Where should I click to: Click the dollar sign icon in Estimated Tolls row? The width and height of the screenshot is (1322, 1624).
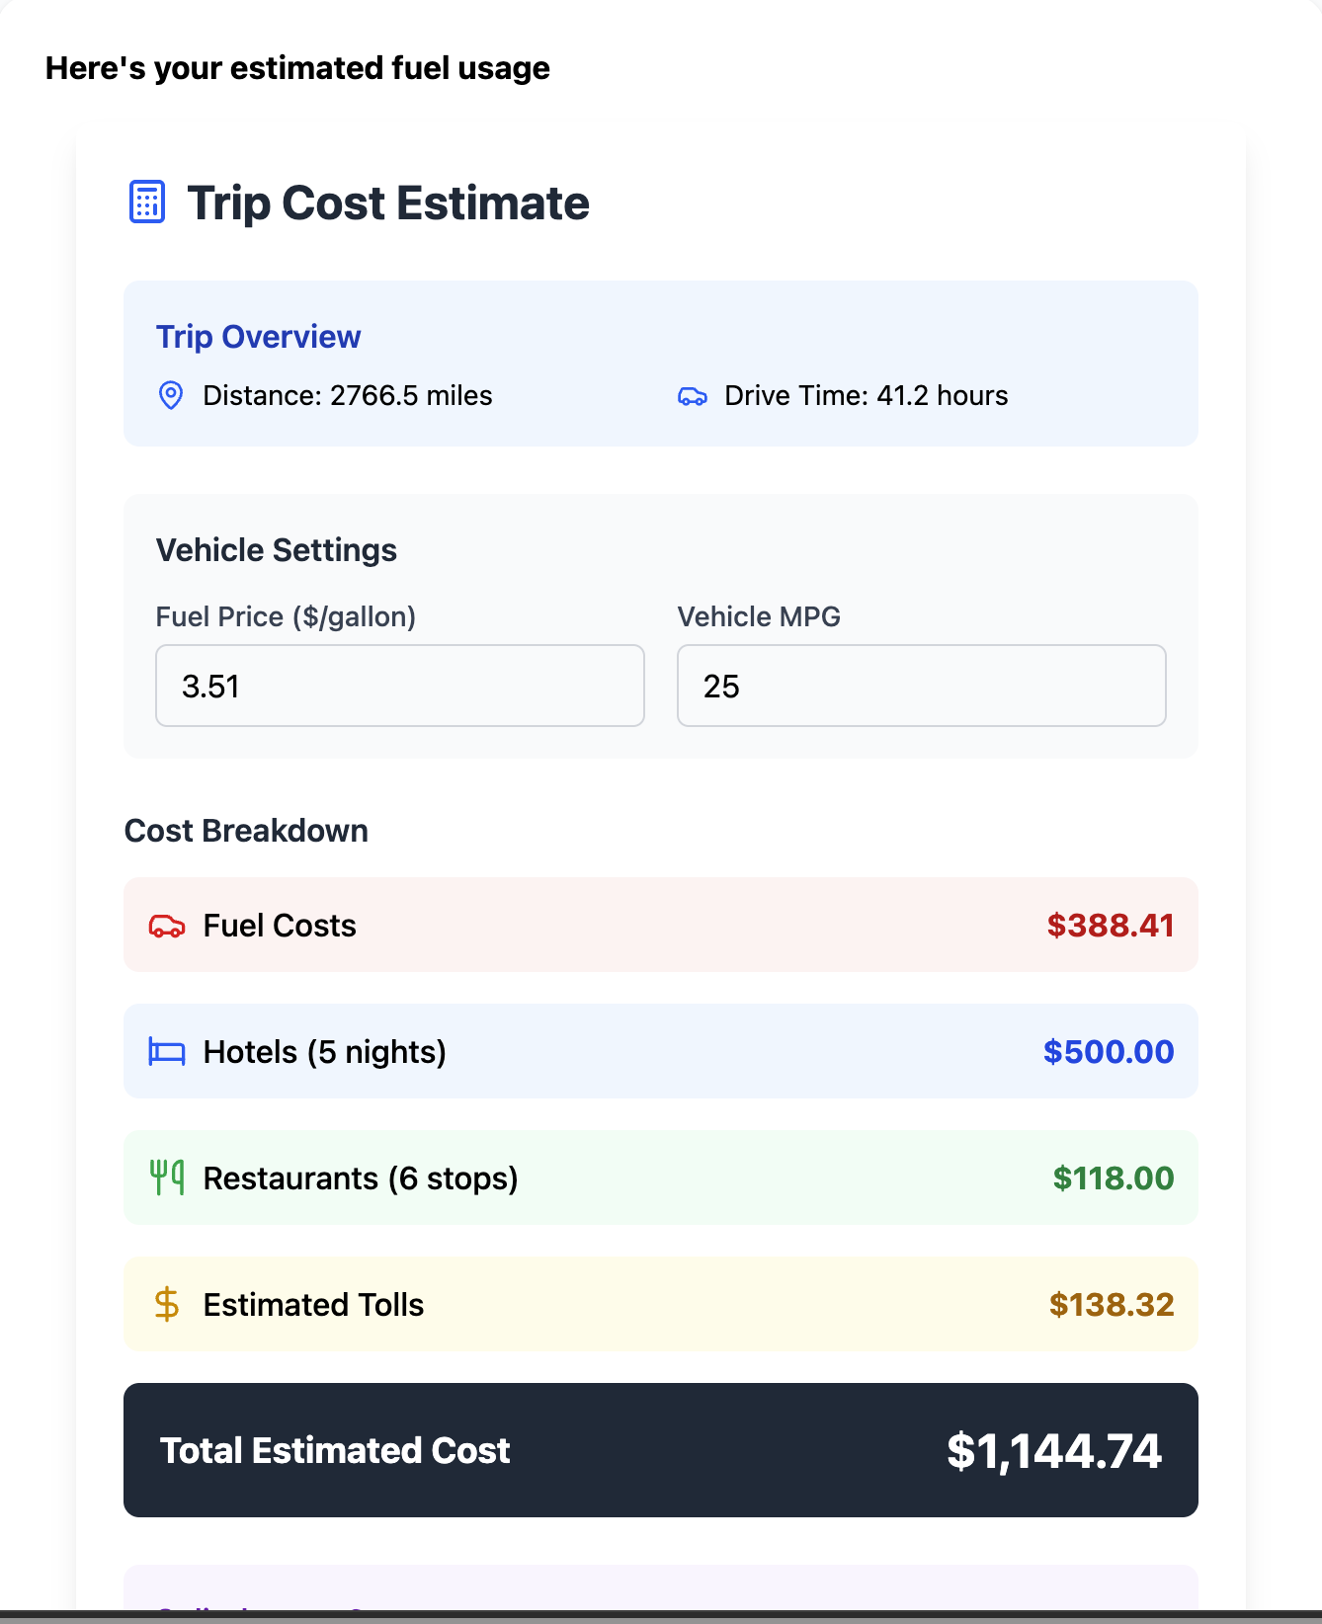(x=167, y=1304)
